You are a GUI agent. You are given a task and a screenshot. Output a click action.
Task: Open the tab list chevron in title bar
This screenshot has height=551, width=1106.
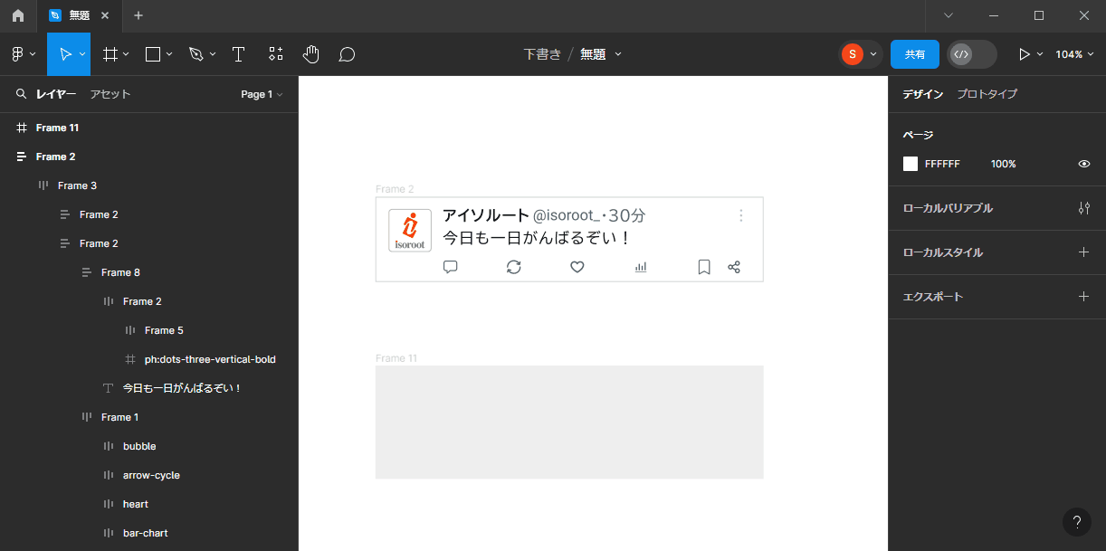click(949, 15)
